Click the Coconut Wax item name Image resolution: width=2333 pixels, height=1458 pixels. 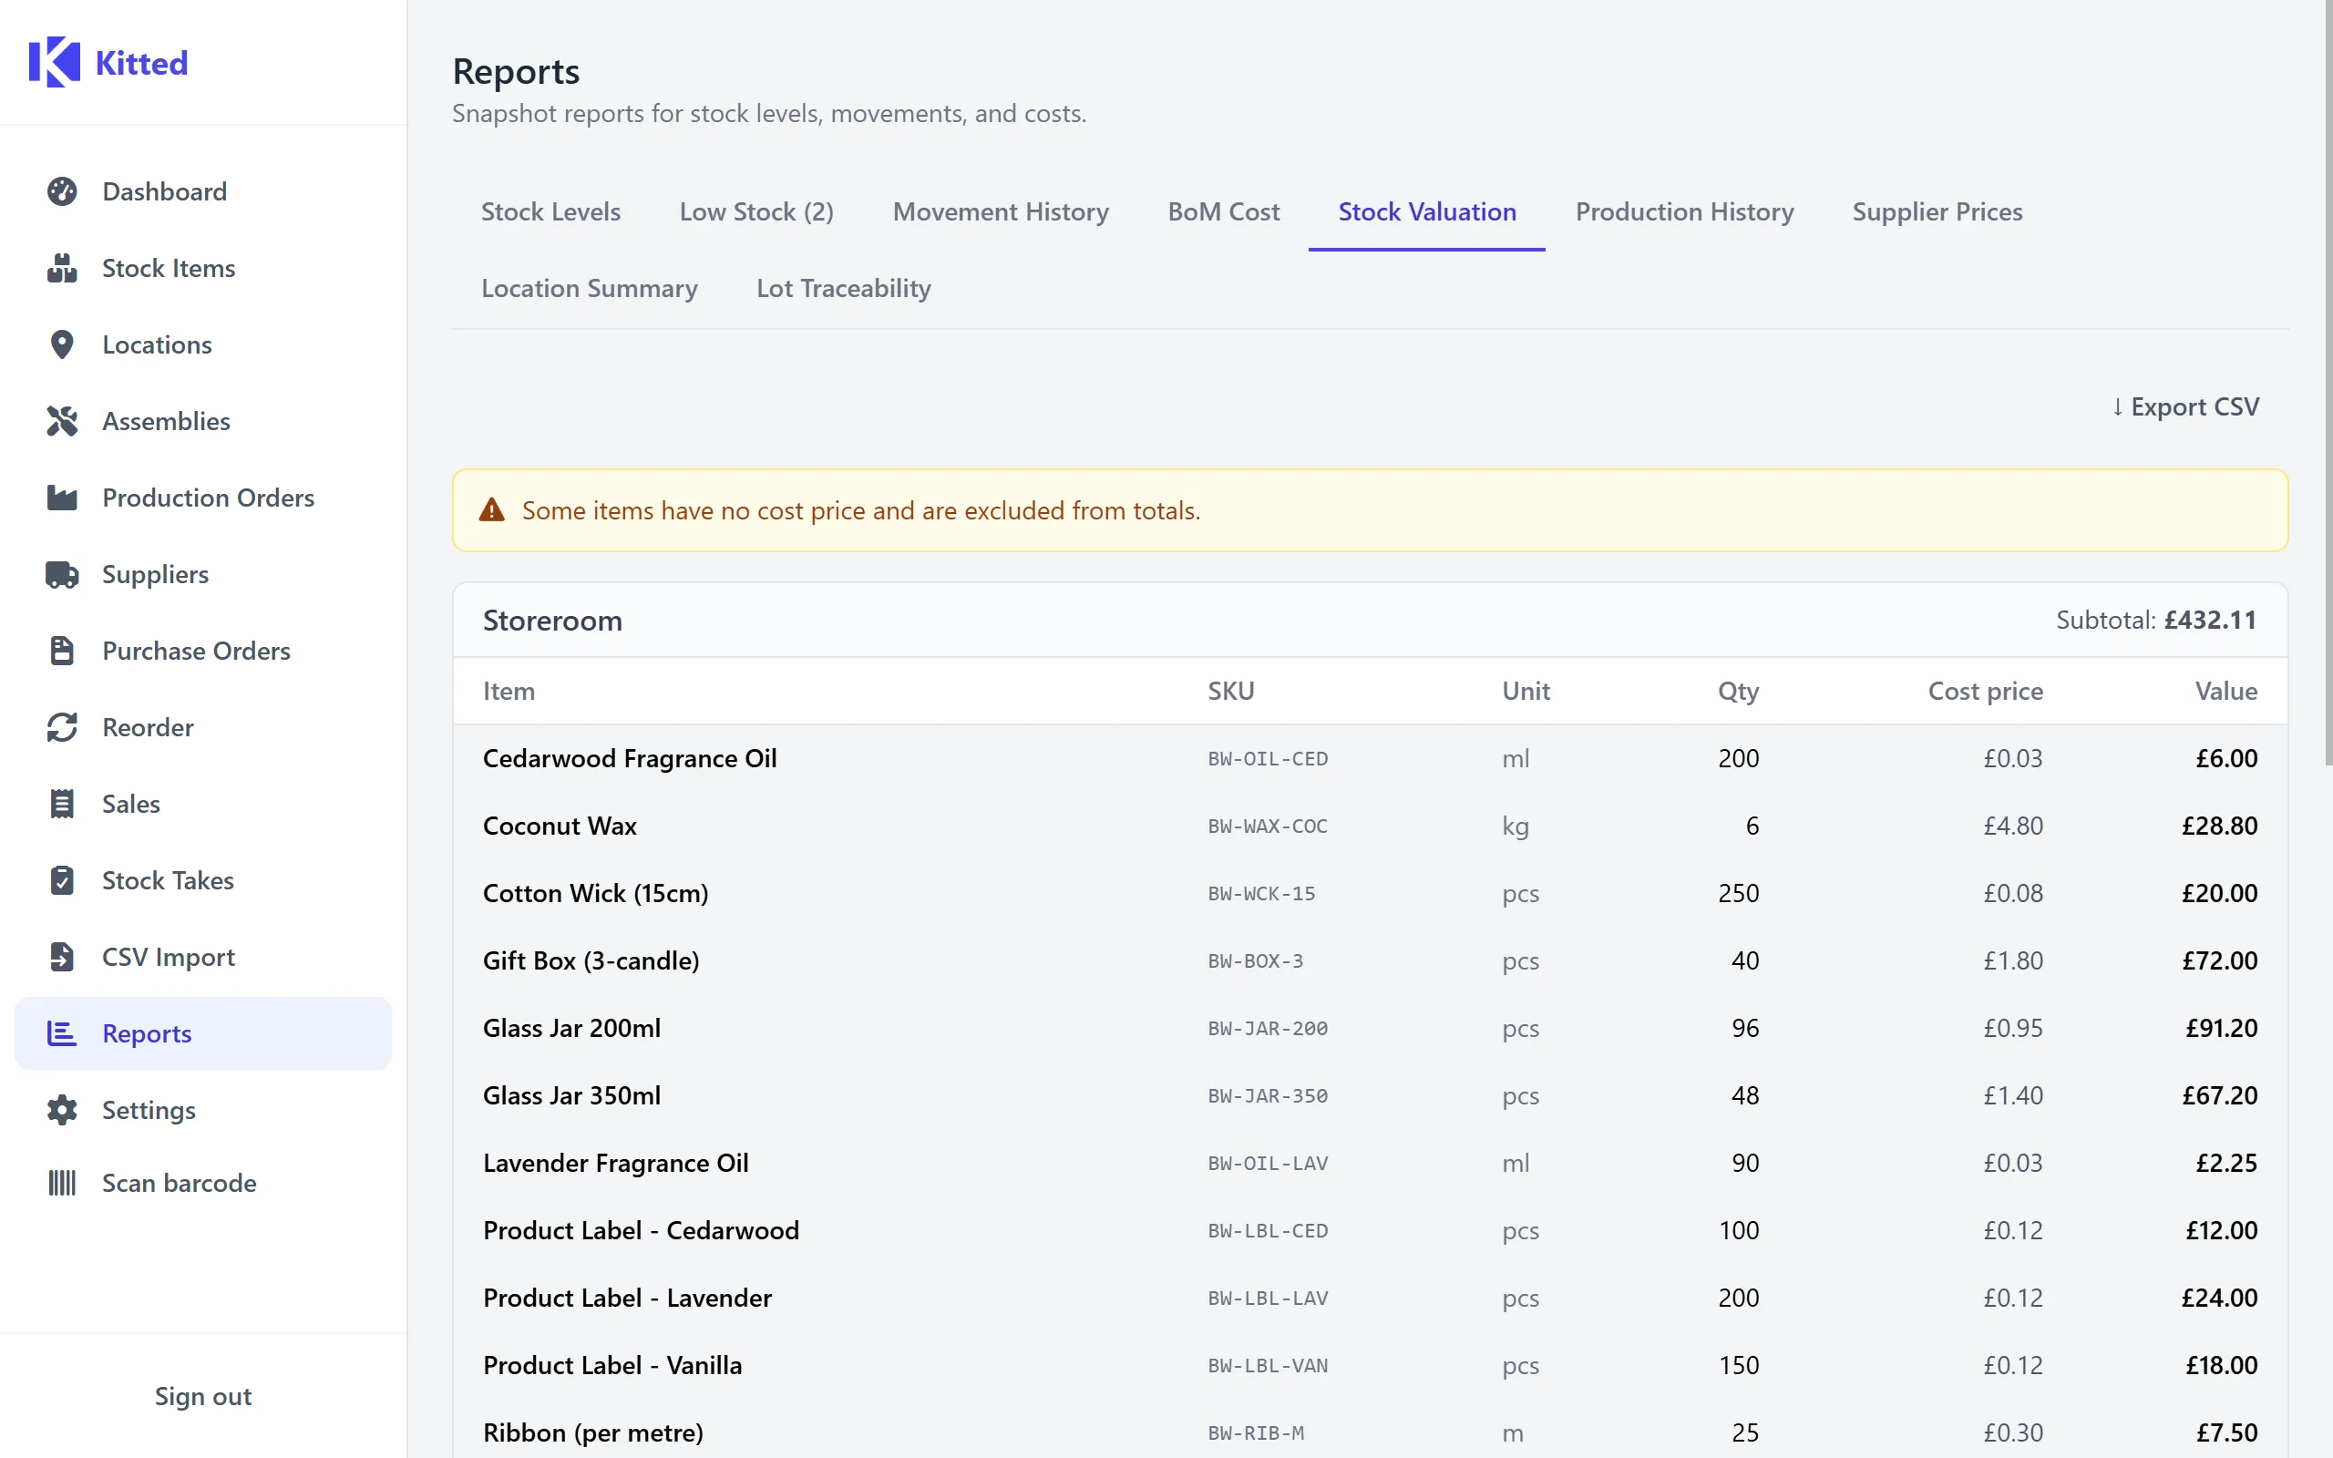coord(560,826)
